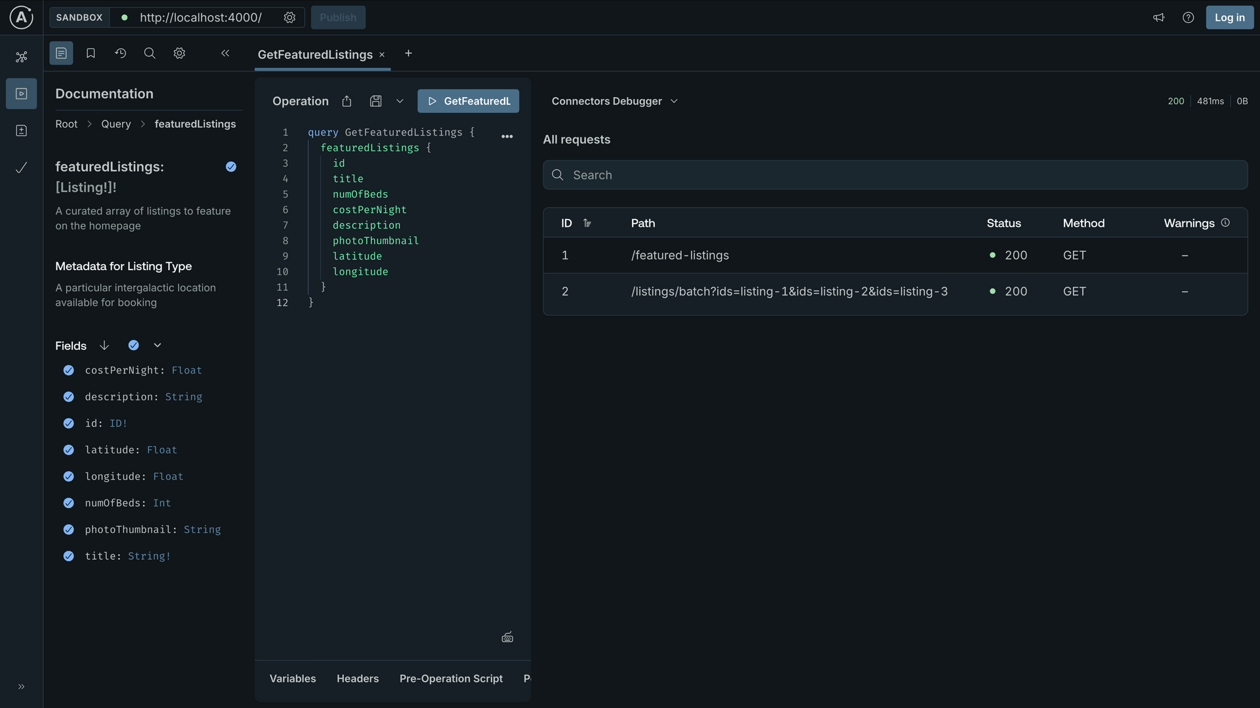Switch to the Headers tab
The height and width of the screenshot is (708, 1260).
(358, 678)
